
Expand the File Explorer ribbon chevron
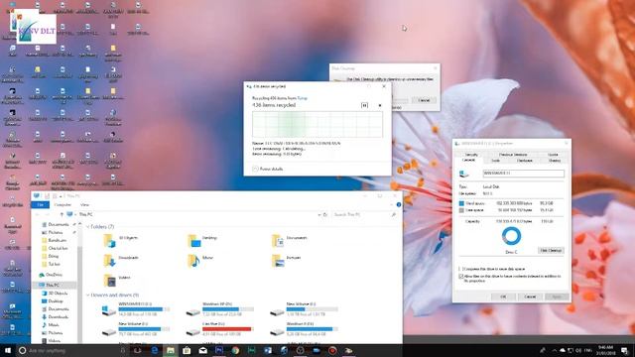[391, 205]
